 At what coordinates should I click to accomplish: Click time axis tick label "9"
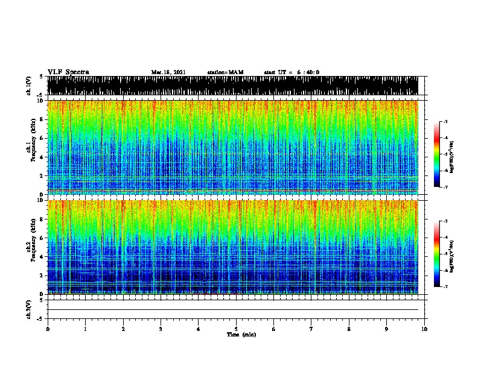386,329
